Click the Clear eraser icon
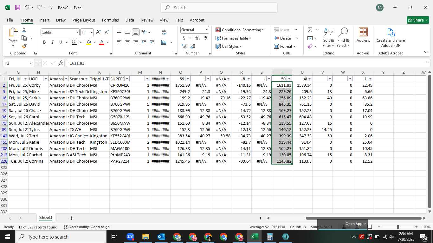 (310, 46)
